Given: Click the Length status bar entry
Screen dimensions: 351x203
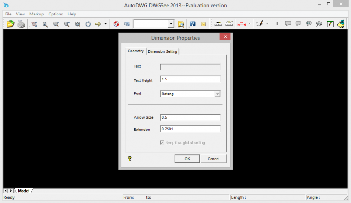Looking at the screenshot, I should click(238, 197).
